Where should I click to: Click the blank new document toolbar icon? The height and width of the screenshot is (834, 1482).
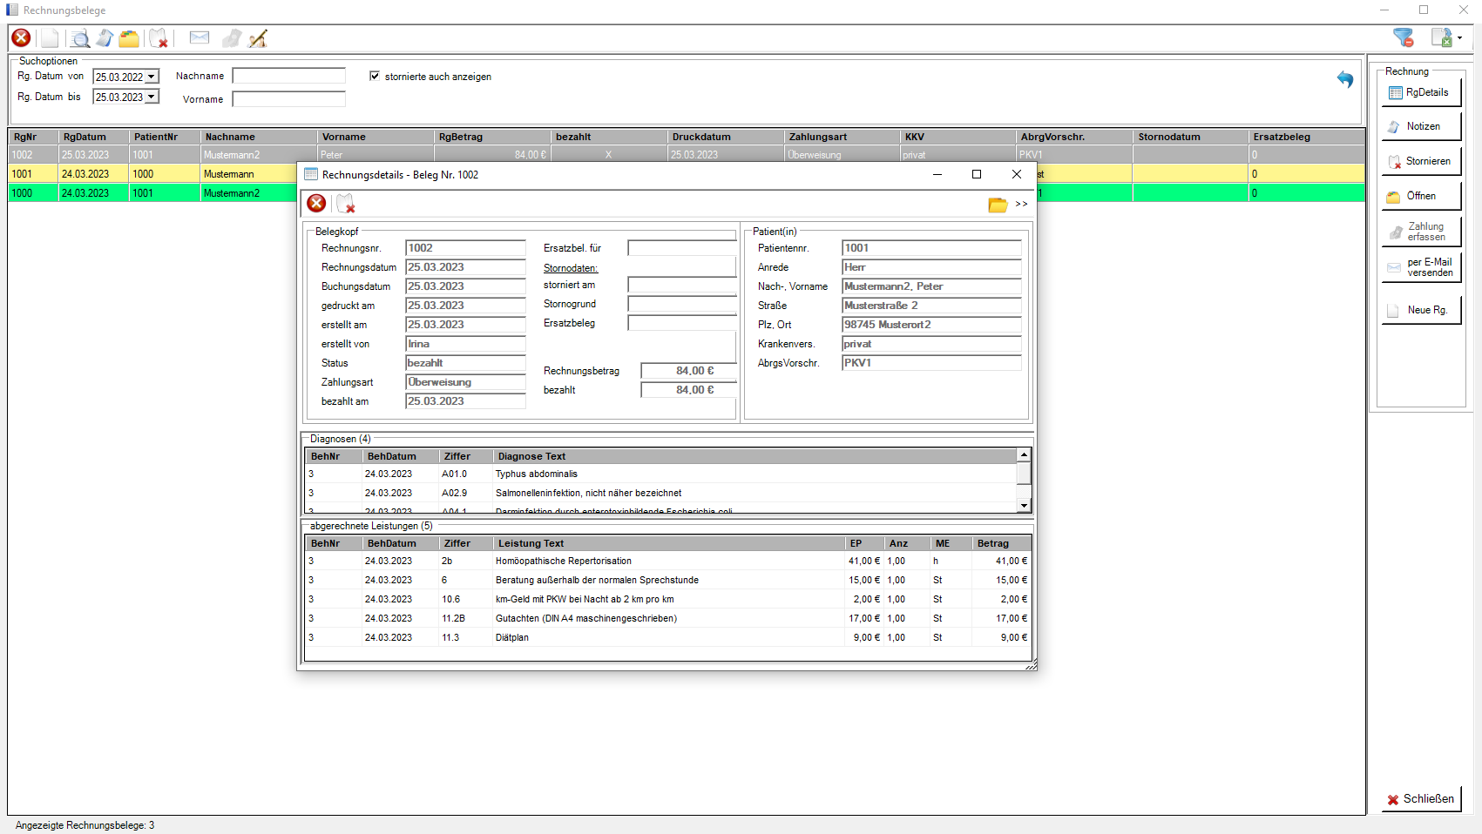50,38
